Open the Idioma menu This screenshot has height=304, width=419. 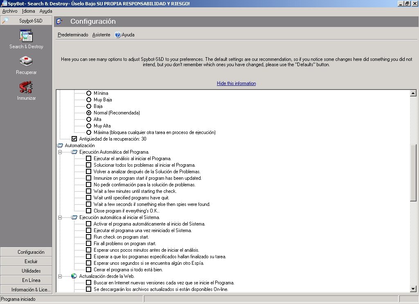click(28, 11)
